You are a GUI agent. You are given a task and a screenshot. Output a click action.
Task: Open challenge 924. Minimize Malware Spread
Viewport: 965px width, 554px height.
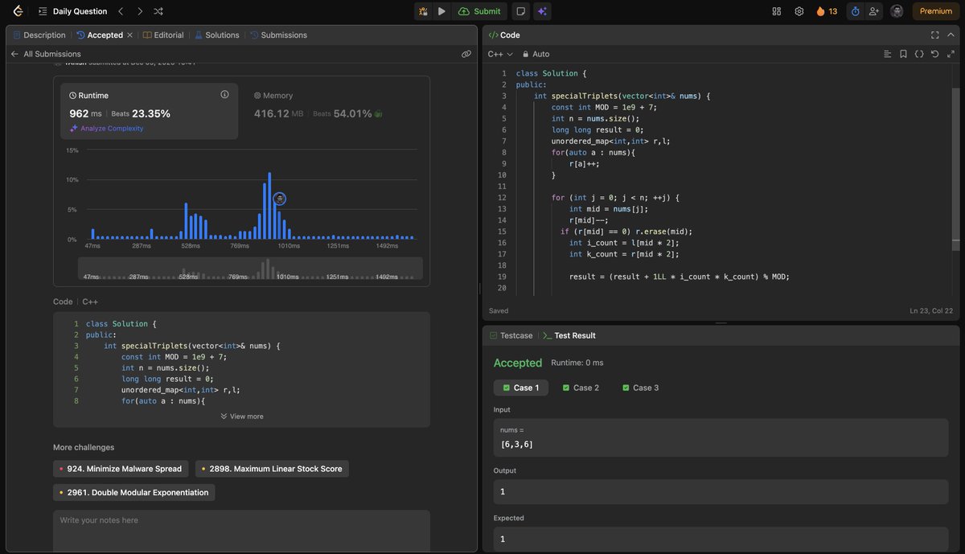tap(121, 469)
